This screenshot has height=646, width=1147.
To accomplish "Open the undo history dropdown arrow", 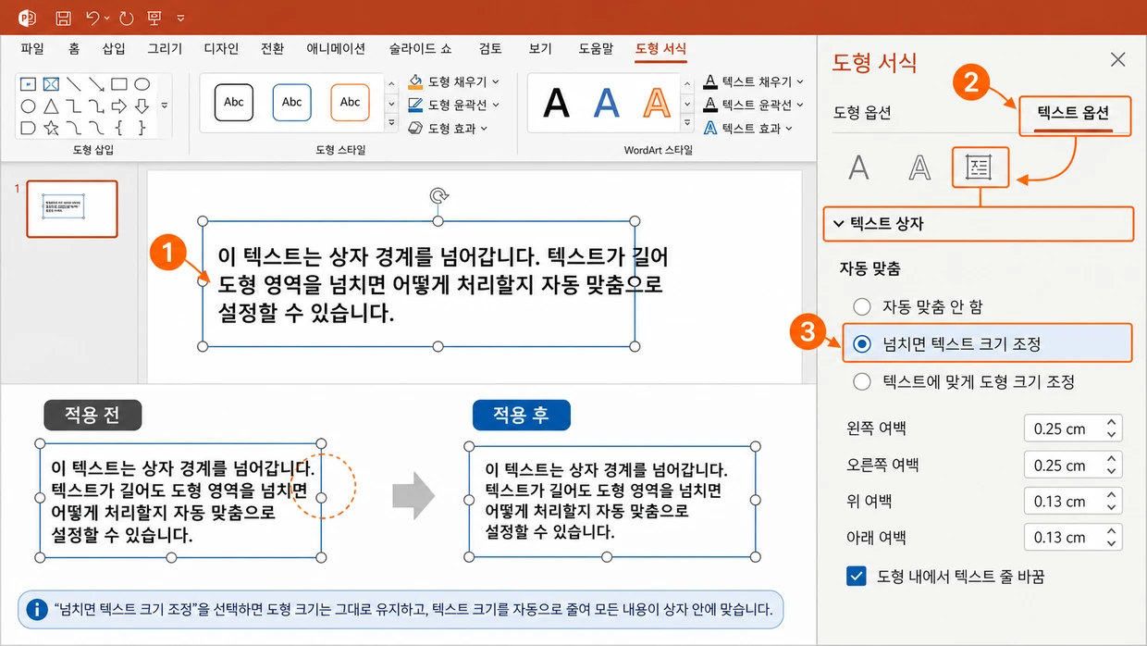I will tap(107, 19).
